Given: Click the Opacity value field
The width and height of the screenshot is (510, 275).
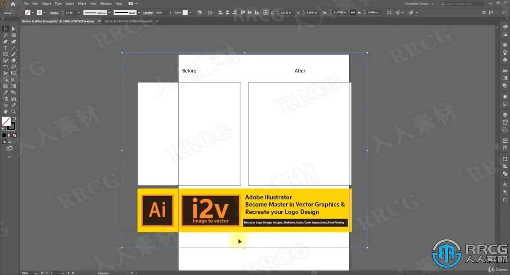Looking at the screenshot, I should click(x=162, y=13).
